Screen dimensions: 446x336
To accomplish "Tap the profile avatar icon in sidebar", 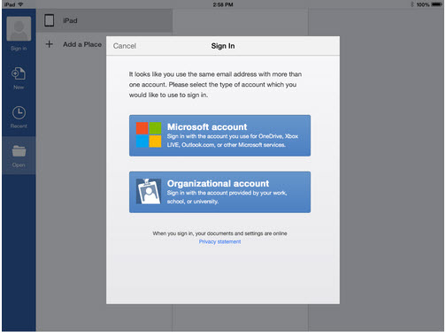I will (x=19, y=28).
